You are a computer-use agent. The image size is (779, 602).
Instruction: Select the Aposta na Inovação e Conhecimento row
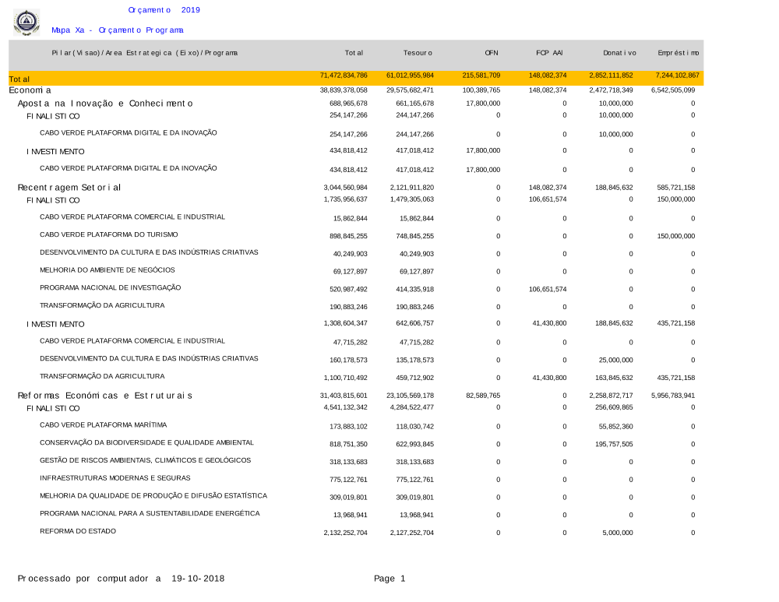[x=105, y=104]
